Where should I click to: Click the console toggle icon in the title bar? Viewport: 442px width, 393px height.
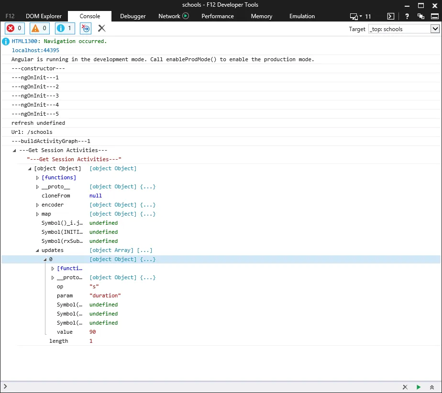point(390,16)
